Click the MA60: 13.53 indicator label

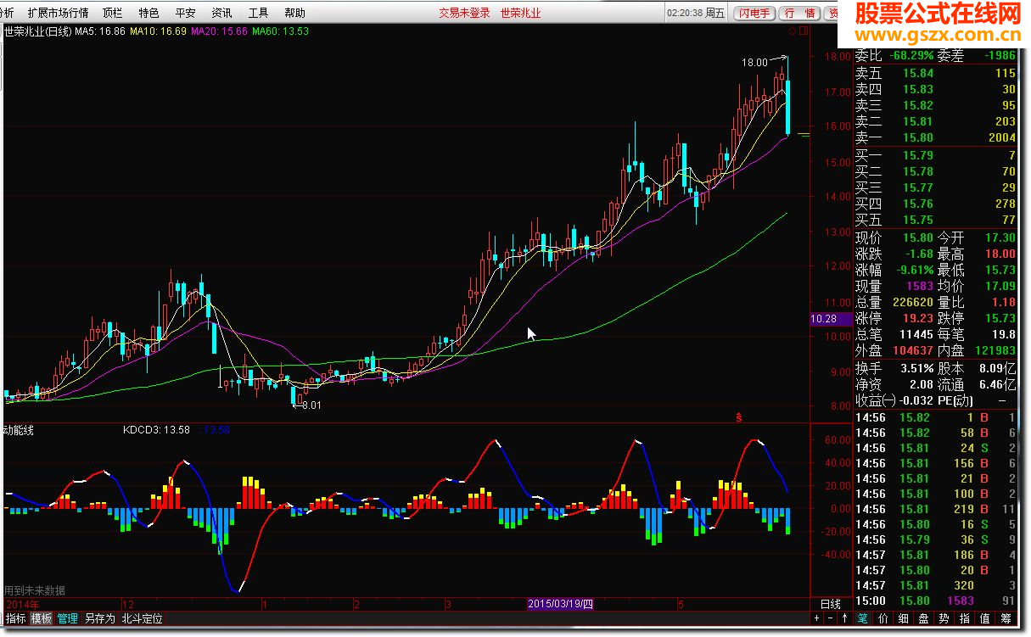pos(280,31)
